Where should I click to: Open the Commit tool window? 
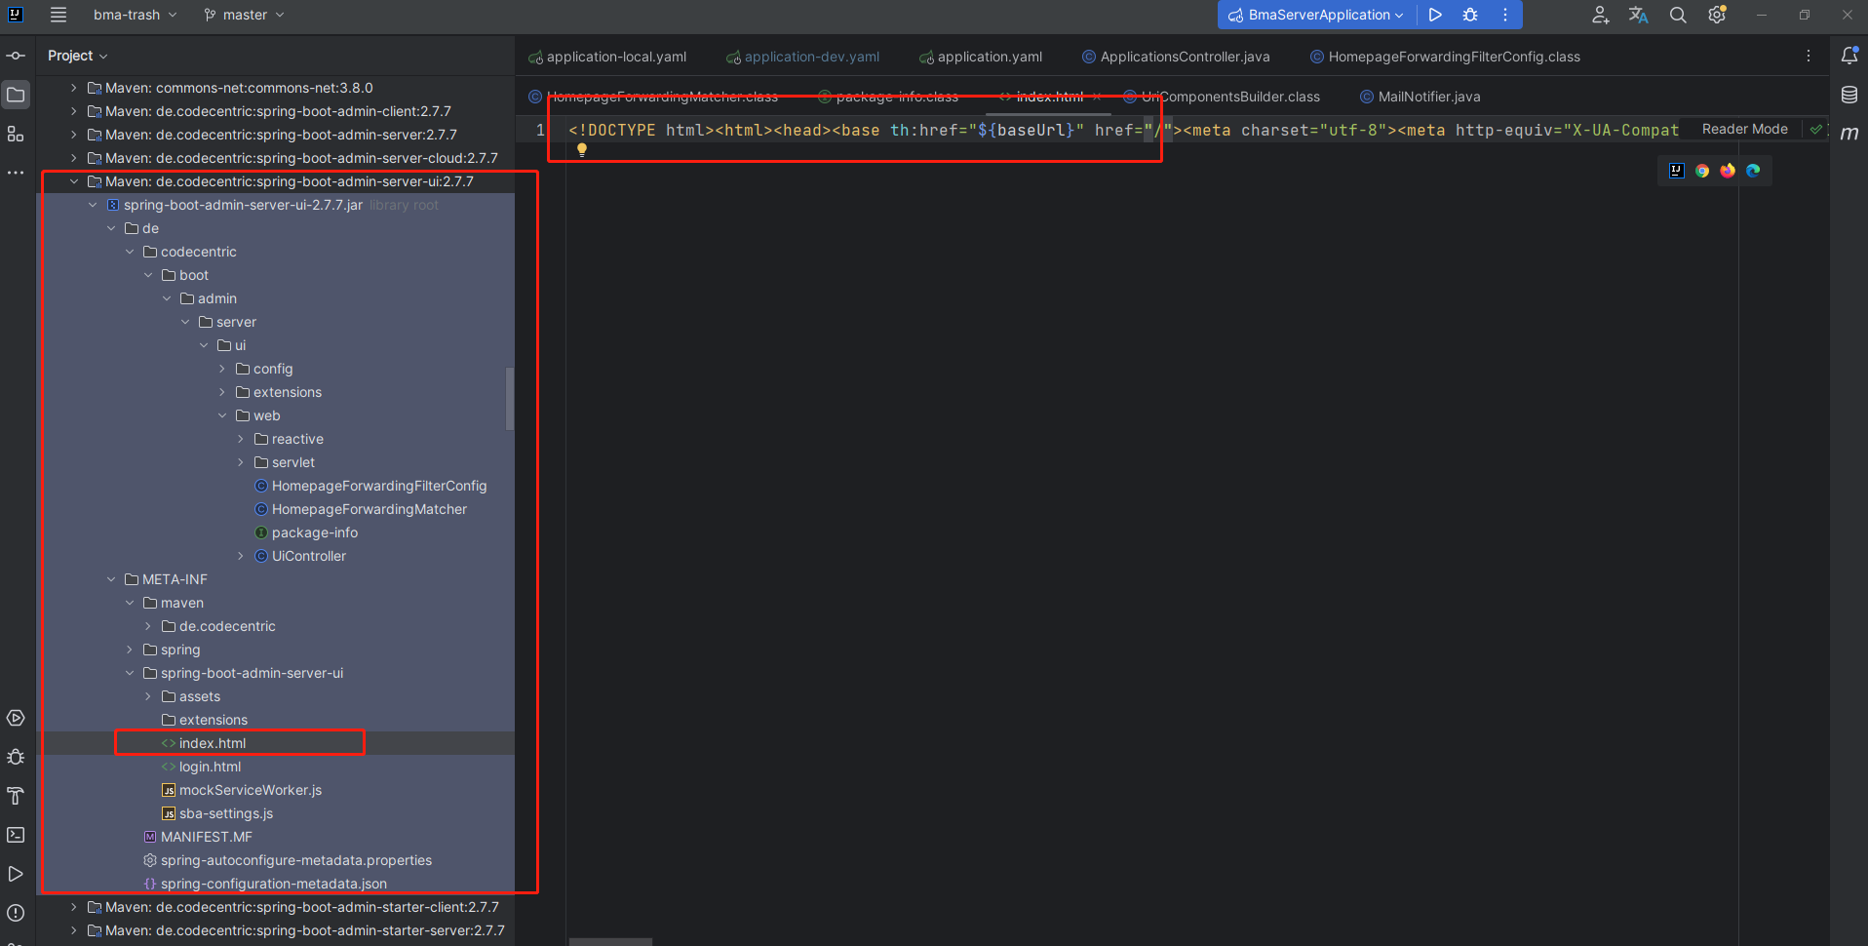tap(16, 56)
